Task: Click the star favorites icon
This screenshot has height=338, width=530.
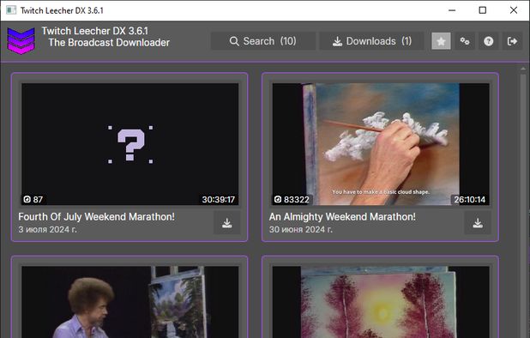Action: tap(441, 41)
